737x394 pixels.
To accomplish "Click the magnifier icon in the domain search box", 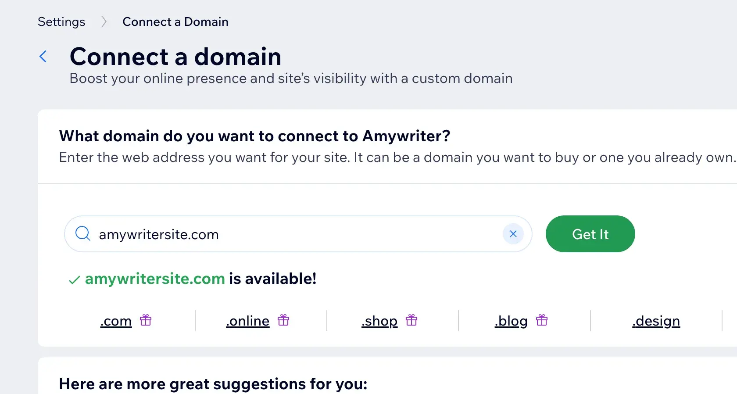I will pyautogui.click(x=82, y=233).
